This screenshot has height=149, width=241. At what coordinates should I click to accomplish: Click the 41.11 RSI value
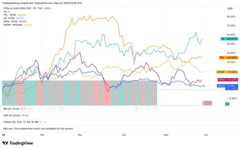pos(23,109)
